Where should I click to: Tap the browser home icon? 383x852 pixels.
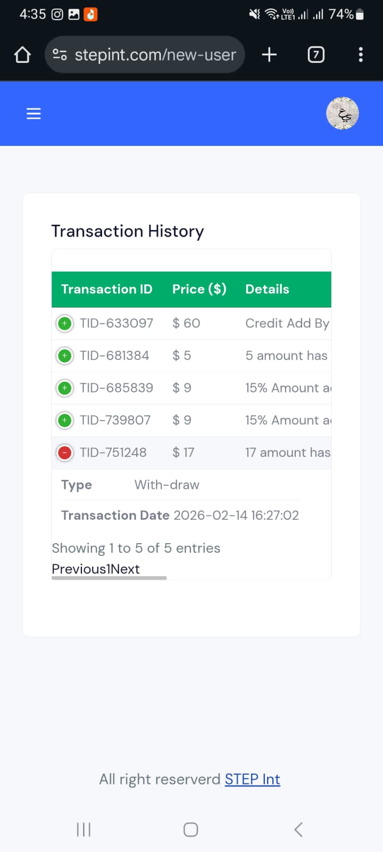click(x=22, y=54)
